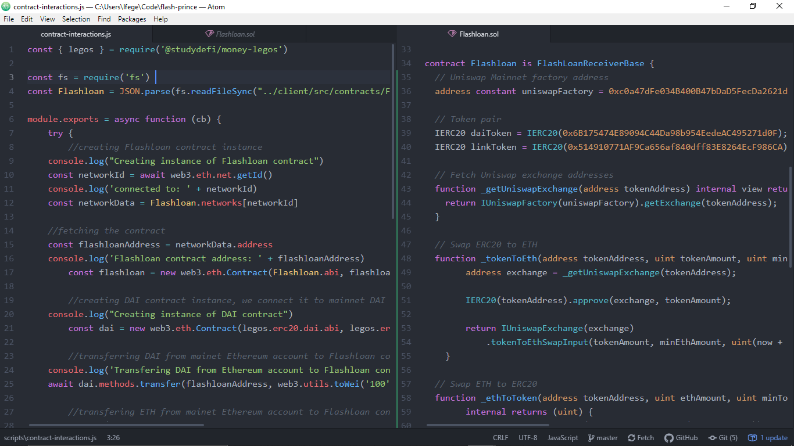The image size is (794, 446).
Task: Click the 3:26 cursor position indicator
Action: [113, 438]
